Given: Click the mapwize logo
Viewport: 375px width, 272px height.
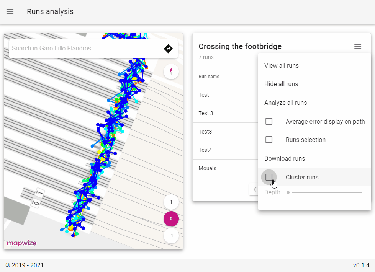Looking at the screenshot, I should (x=21, y=243).
